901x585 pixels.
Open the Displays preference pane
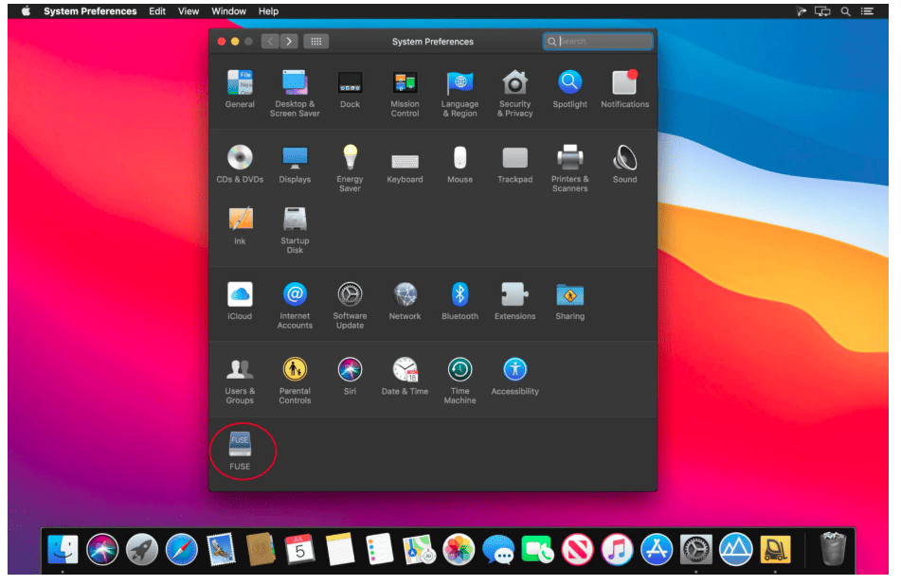295,164
